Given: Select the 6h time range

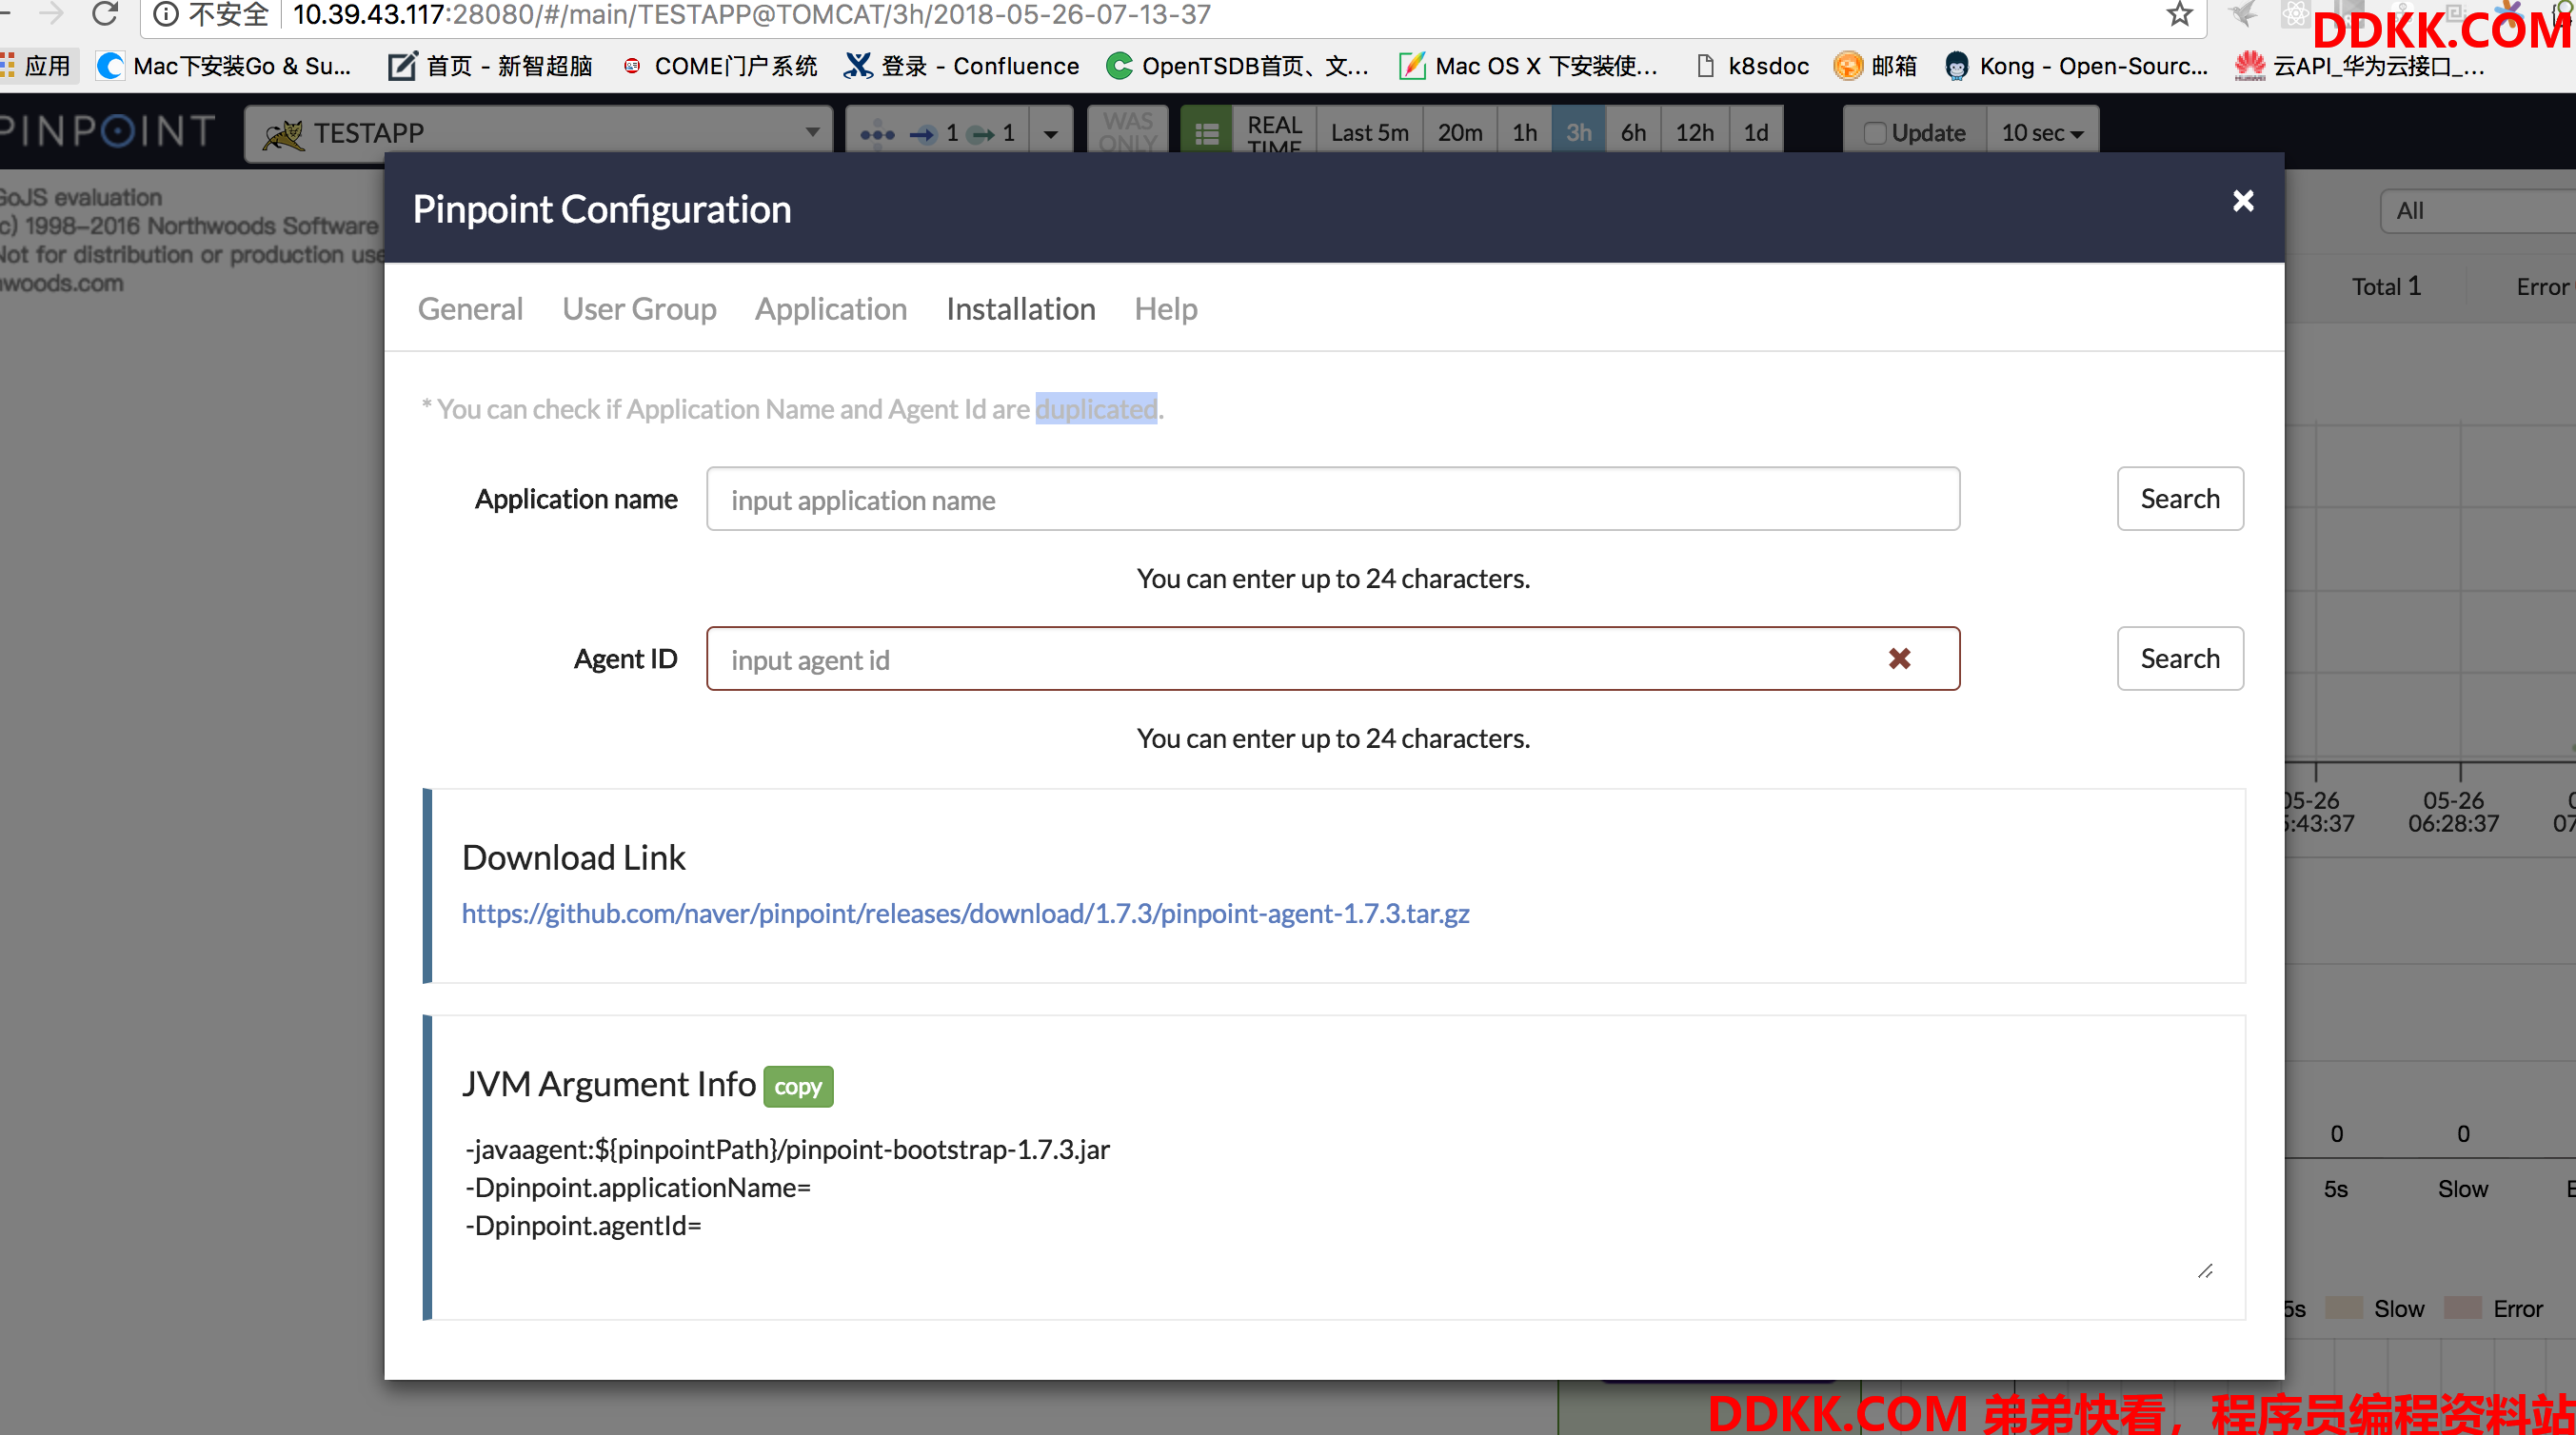Looking at the screenshot, I should pyautogui.click(x=1633, y=133).
